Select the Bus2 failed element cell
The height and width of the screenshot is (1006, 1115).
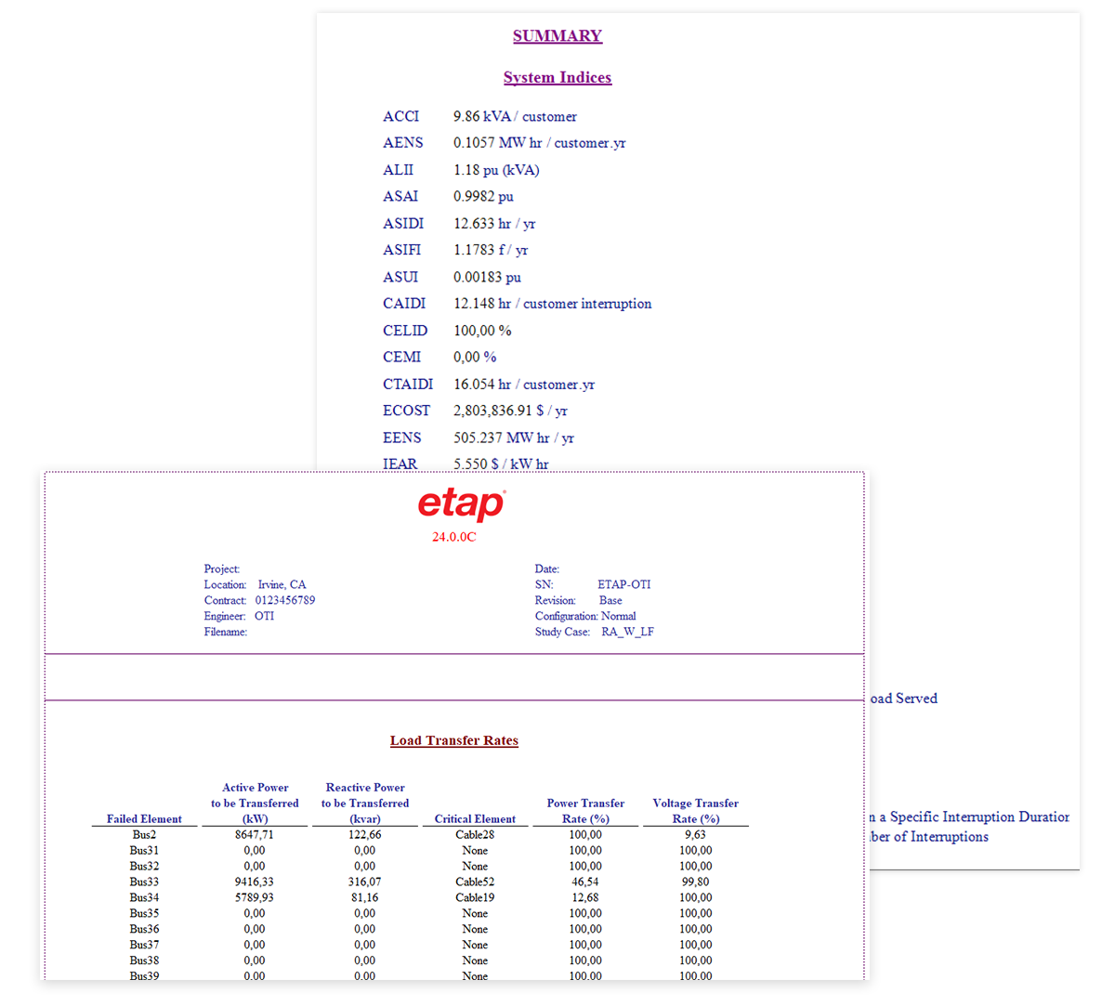pos(144,834)
